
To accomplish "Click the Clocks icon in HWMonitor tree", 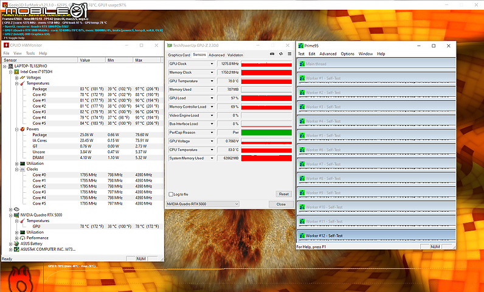I will point(22,169).
